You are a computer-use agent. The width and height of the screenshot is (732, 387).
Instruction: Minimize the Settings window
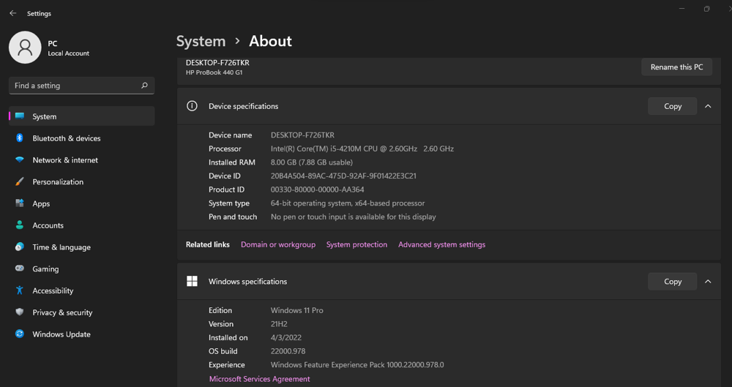click(682, 9)
